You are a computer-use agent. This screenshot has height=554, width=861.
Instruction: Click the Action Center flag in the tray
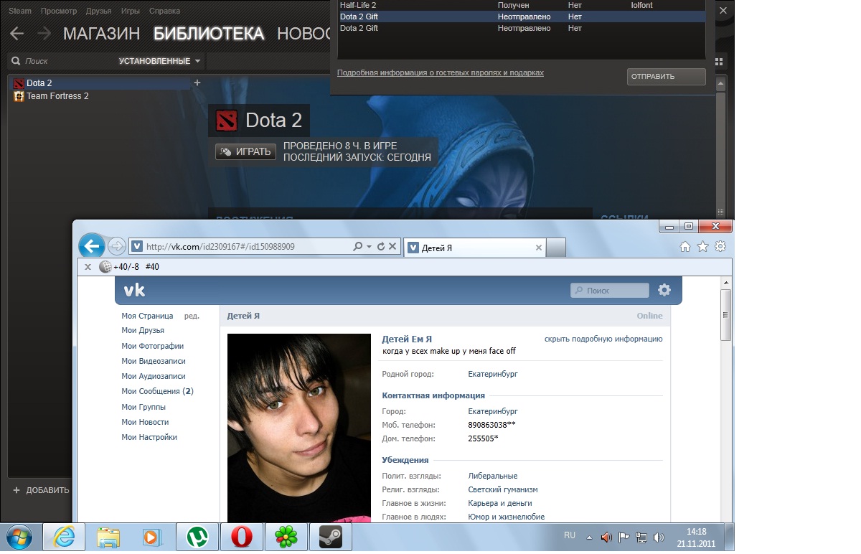click(624, 537)
